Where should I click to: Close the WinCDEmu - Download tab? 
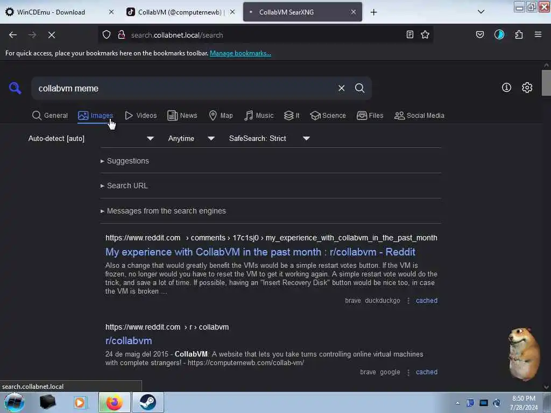[x=111, y=12]
